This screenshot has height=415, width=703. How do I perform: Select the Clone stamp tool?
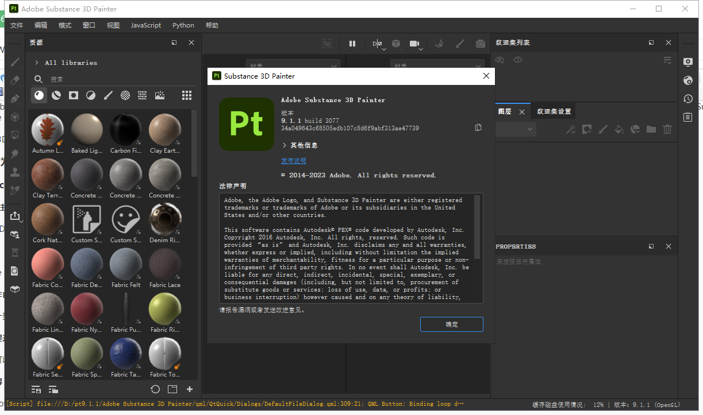click(x=16, y=172)
